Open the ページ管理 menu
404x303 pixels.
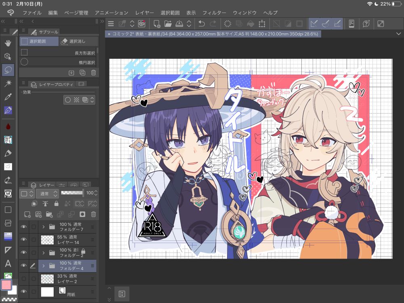click(76, 13)
